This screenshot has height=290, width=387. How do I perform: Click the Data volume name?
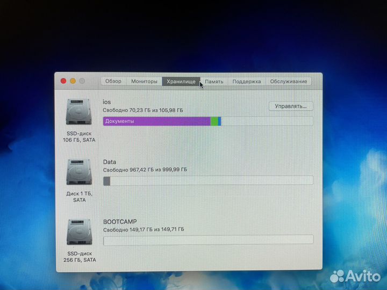click(x=110, y=162)
